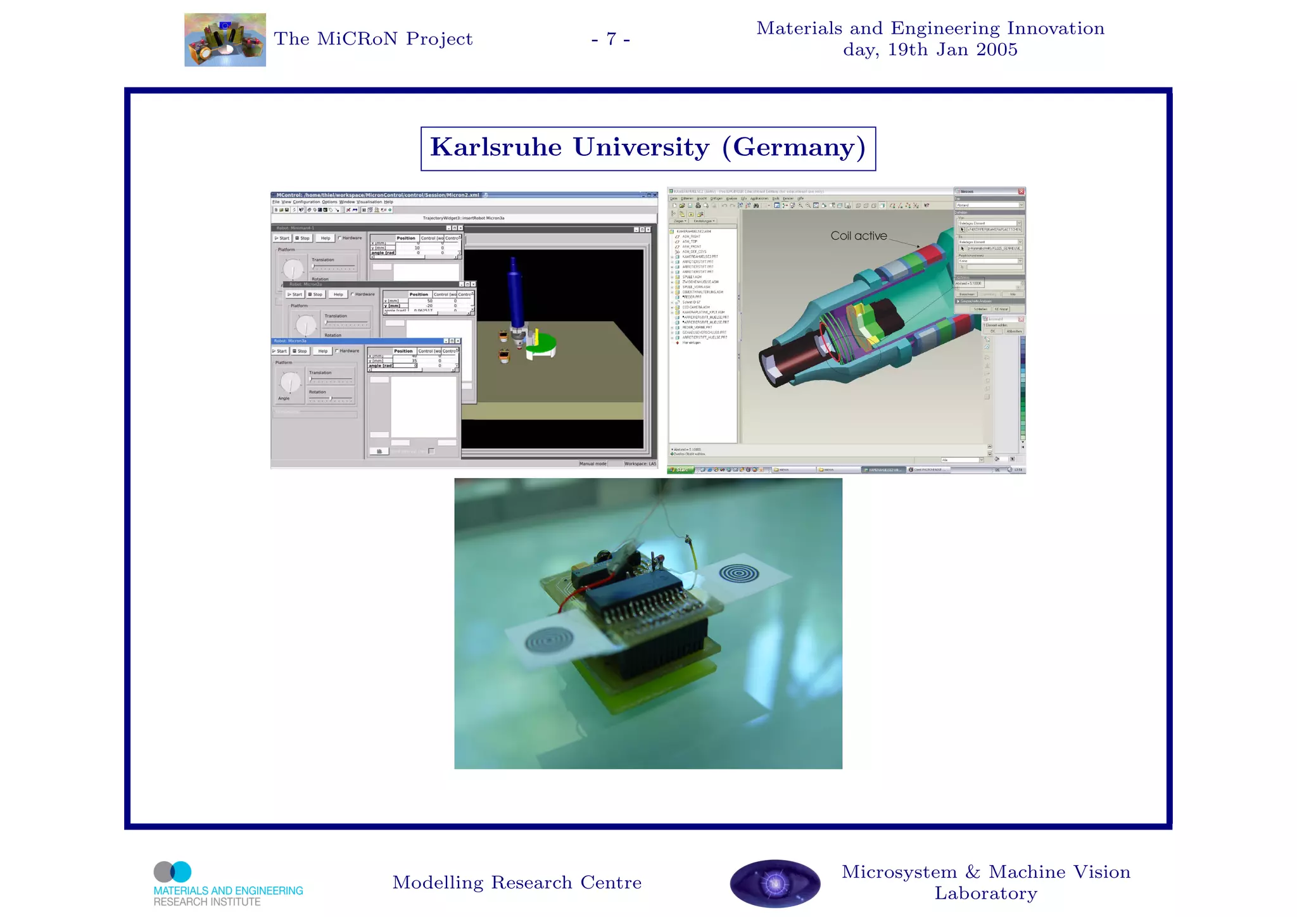Click Stop in the Robot Micron3a window
1297x917 pixels.
coord(300,351)
